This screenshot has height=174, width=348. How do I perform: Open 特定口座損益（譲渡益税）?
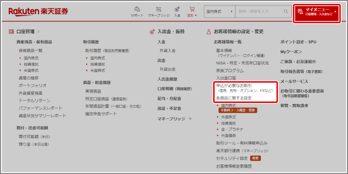[x=106, y=99]
